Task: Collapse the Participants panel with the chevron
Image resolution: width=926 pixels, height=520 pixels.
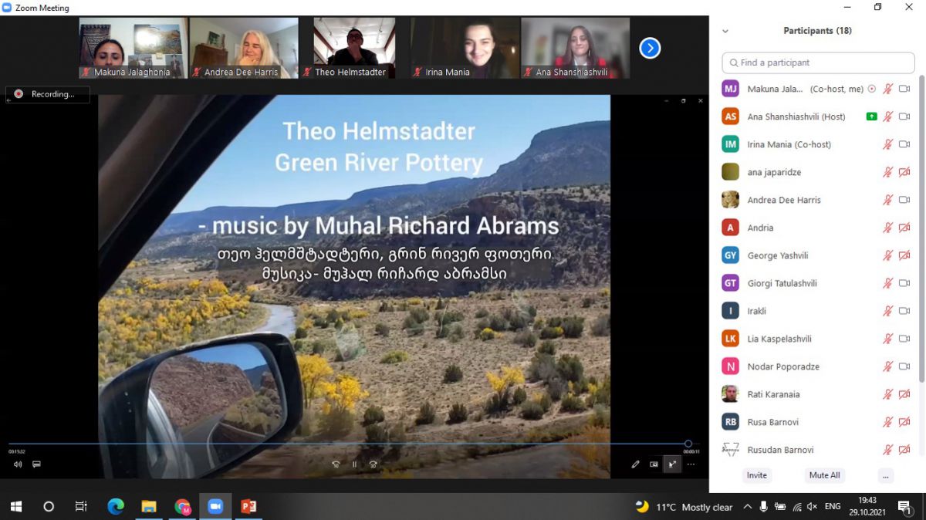Action: (725, 32)
